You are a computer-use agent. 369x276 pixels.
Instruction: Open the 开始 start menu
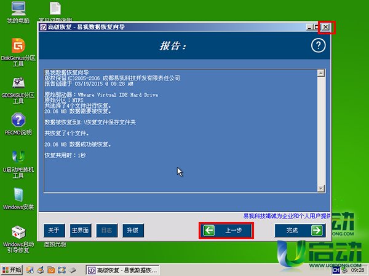tap(12, 270)
